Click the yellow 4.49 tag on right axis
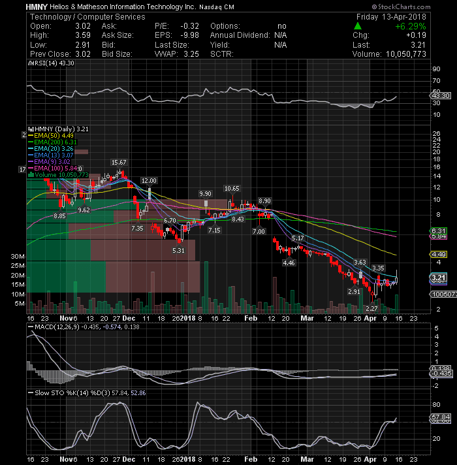 pyautogui.click(x=438, y=255)
